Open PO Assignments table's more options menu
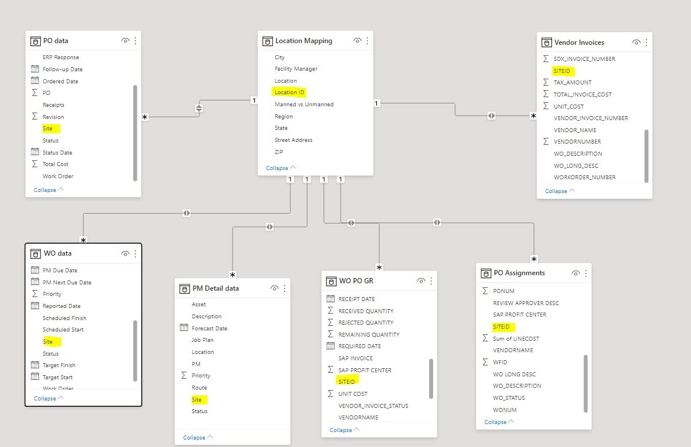 pyautogui.click(x=586, y=273)
